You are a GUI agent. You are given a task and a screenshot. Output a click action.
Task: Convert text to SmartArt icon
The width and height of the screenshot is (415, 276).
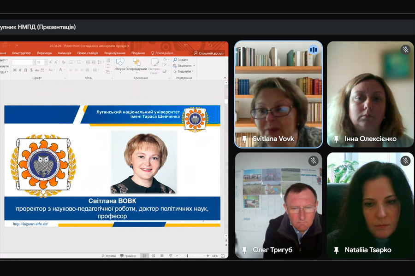coord(108,72)
